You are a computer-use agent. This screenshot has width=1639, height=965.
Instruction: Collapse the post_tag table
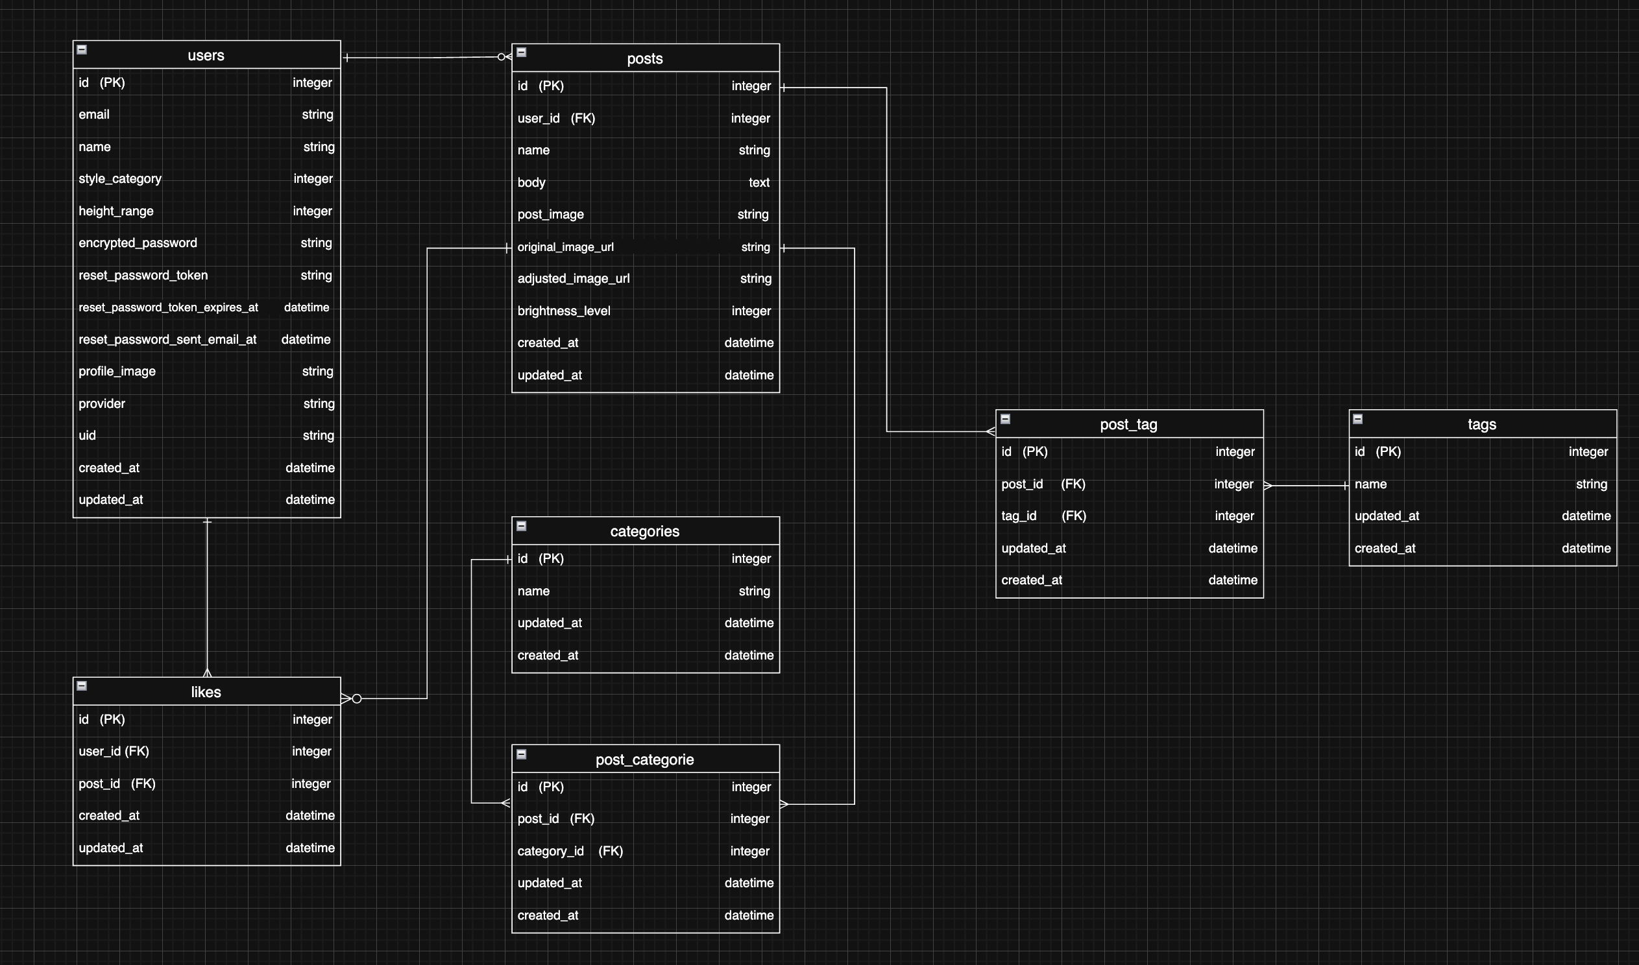[x=1005, y=420]
